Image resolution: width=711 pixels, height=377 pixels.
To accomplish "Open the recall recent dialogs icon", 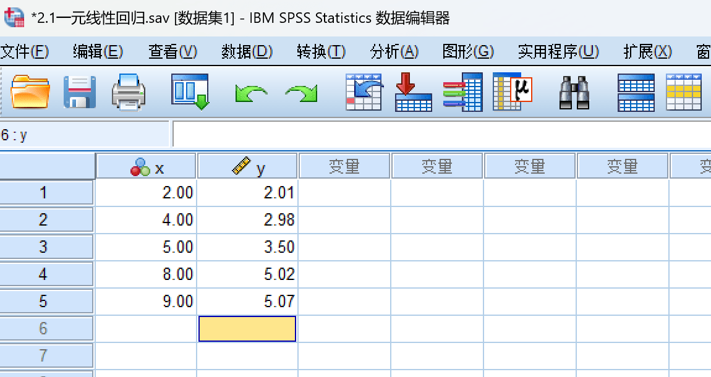I will coord(190,92).
